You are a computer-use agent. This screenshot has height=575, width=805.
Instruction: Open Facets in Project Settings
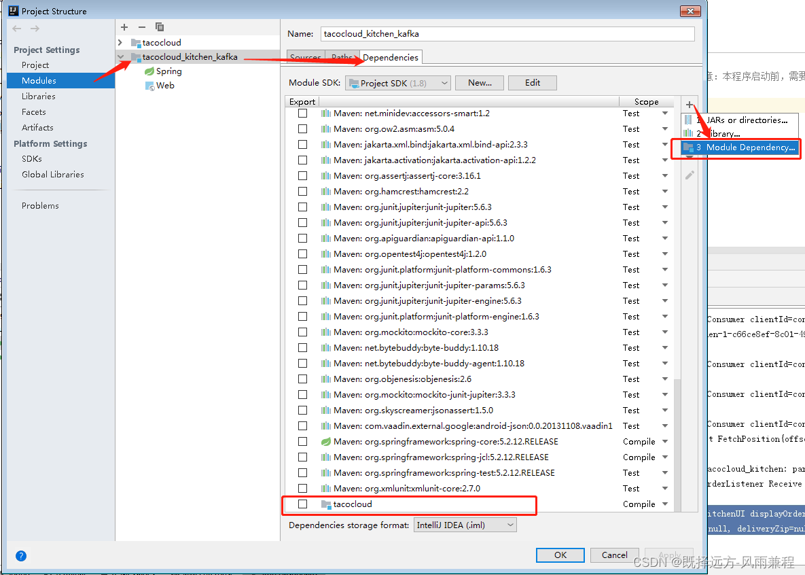click(34, 111)
